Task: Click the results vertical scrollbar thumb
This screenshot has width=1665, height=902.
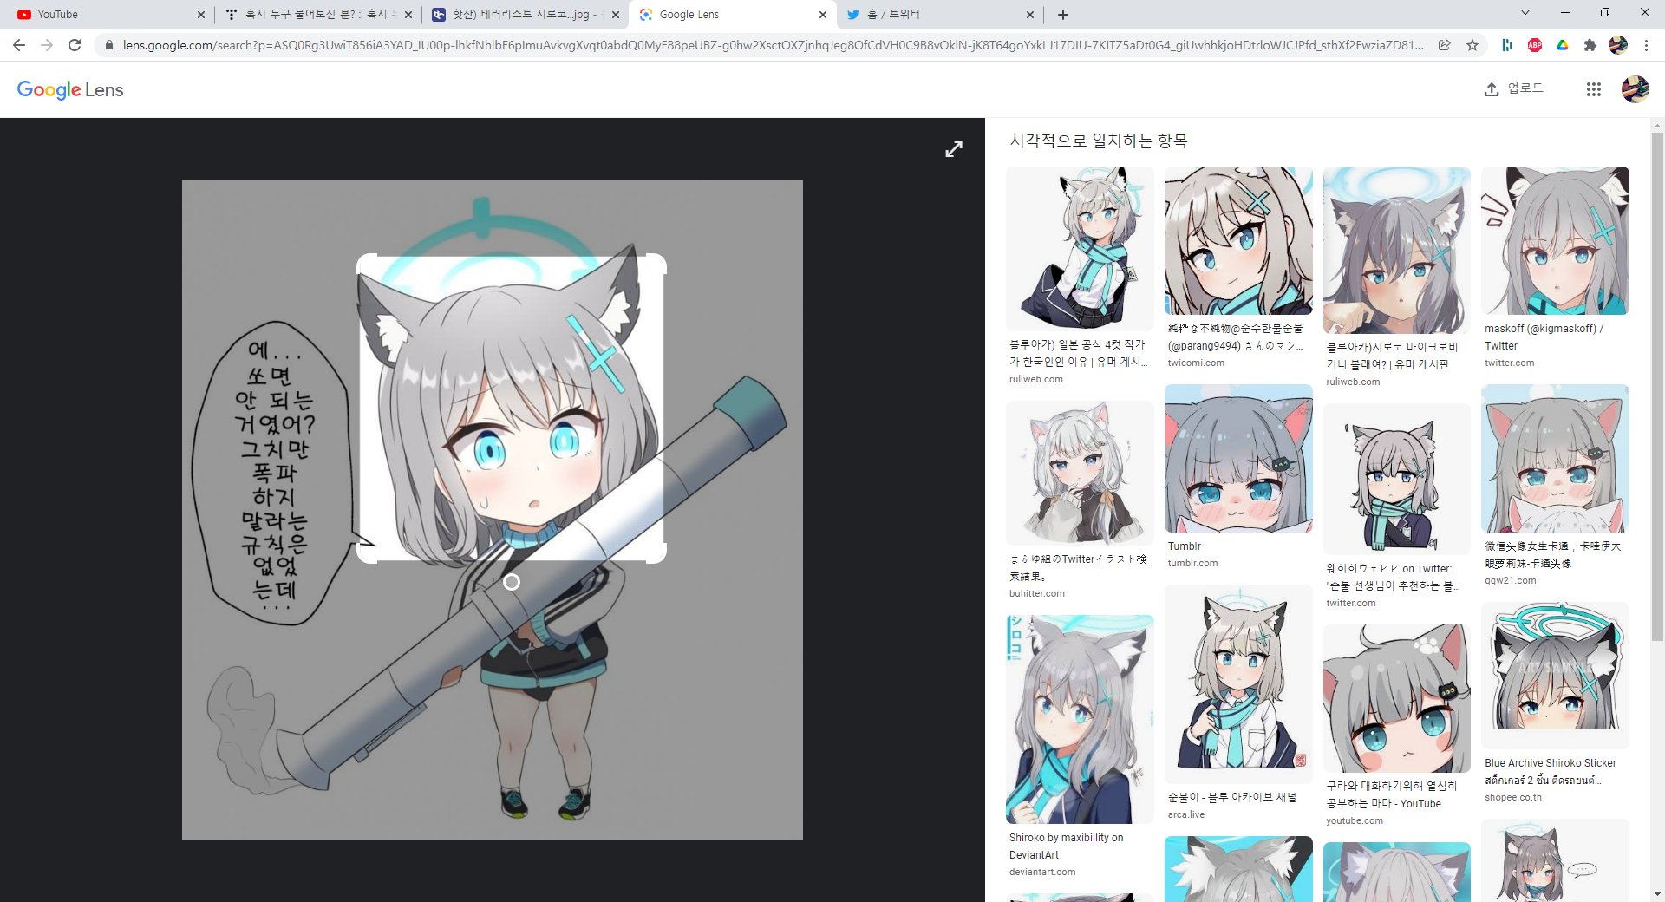Action: [x=1657, y=386]
